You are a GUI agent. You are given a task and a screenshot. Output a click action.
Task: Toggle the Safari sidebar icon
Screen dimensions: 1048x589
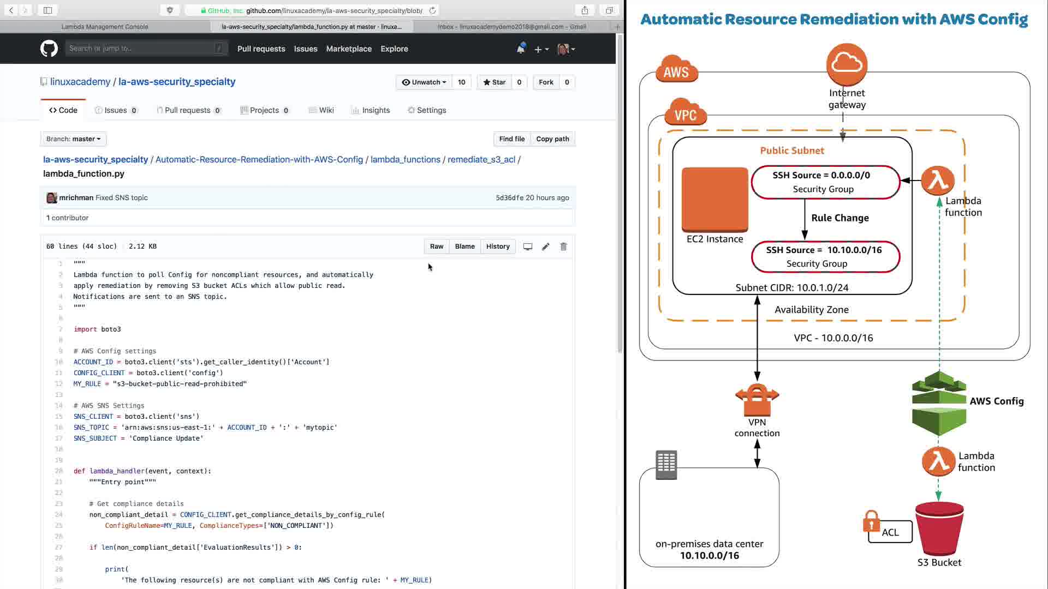pyautogui.click(x=47, y=10)
